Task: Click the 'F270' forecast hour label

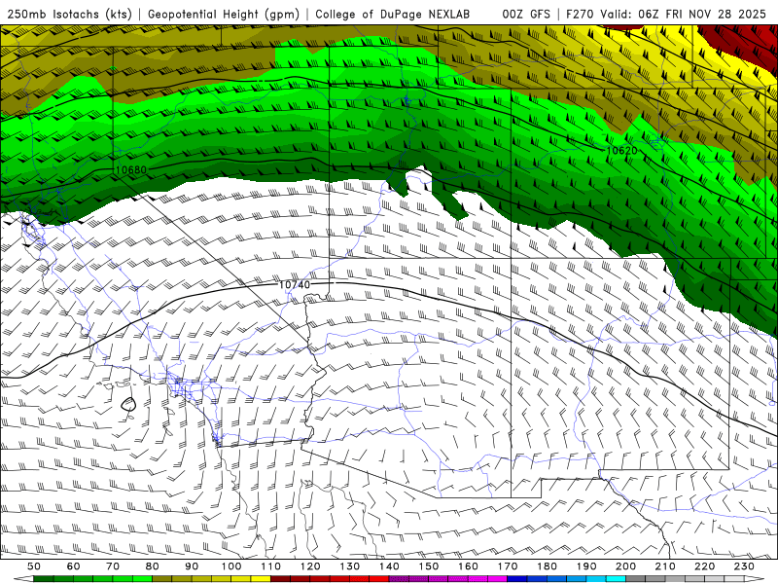Action: click(581, 14)
